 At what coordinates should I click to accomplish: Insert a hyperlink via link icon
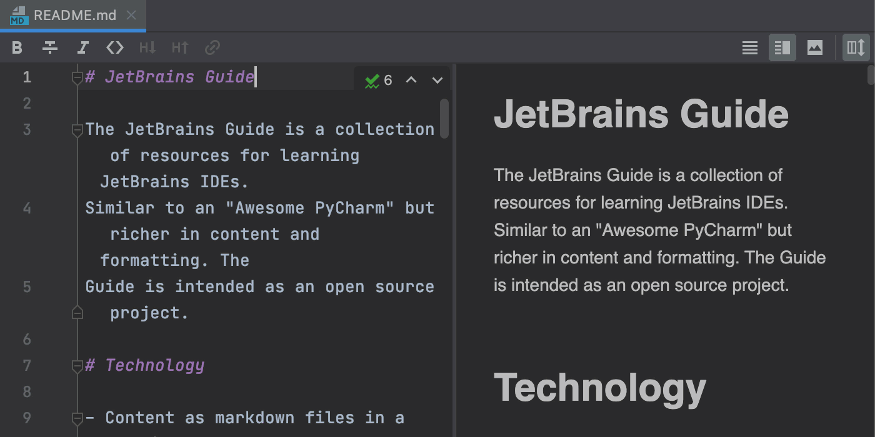(x=213, y=47)
